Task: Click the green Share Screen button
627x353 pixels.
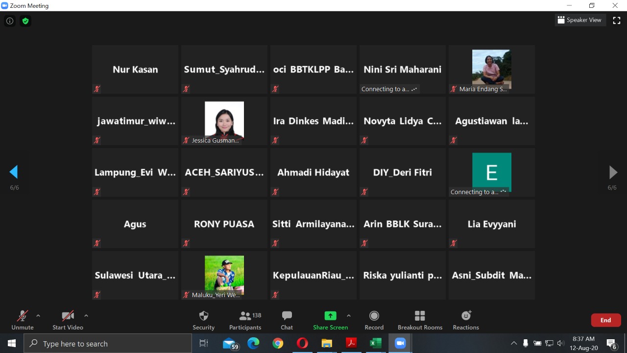Action: coord(331,320)
